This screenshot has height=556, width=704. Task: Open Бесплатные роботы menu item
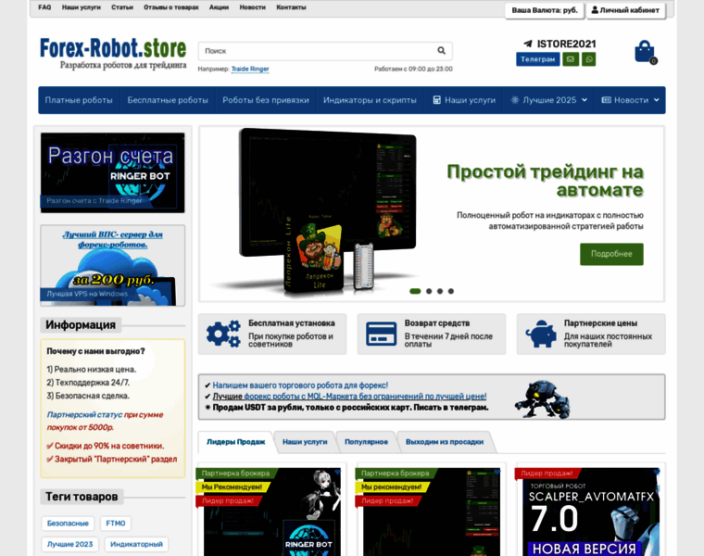coord(168,100)
